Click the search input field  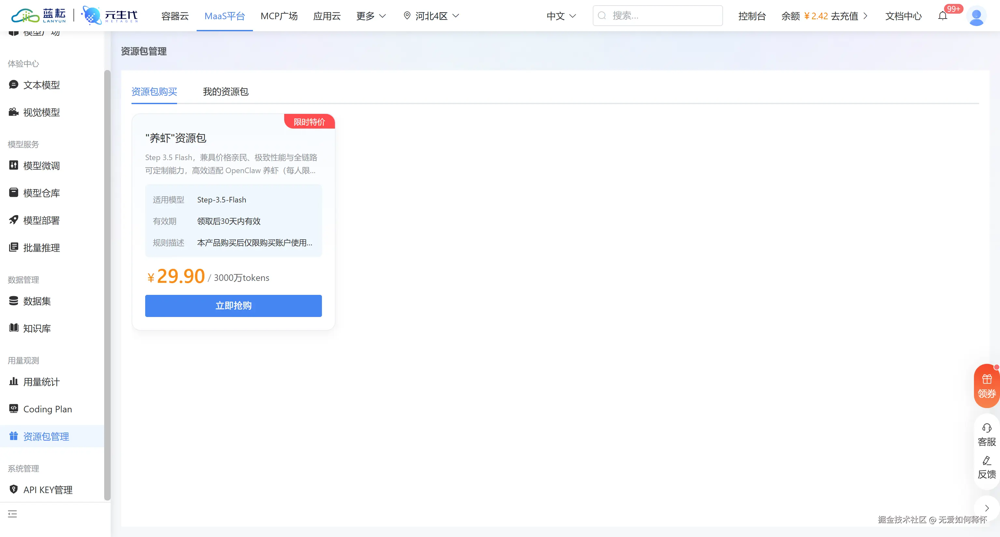[x=657, y=16]
